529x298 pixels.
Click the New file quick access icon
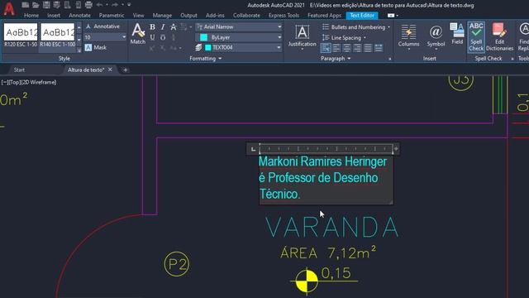coord(25,5)
